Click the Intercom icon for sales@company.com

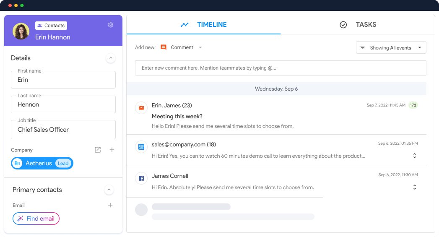click(141, 147)
